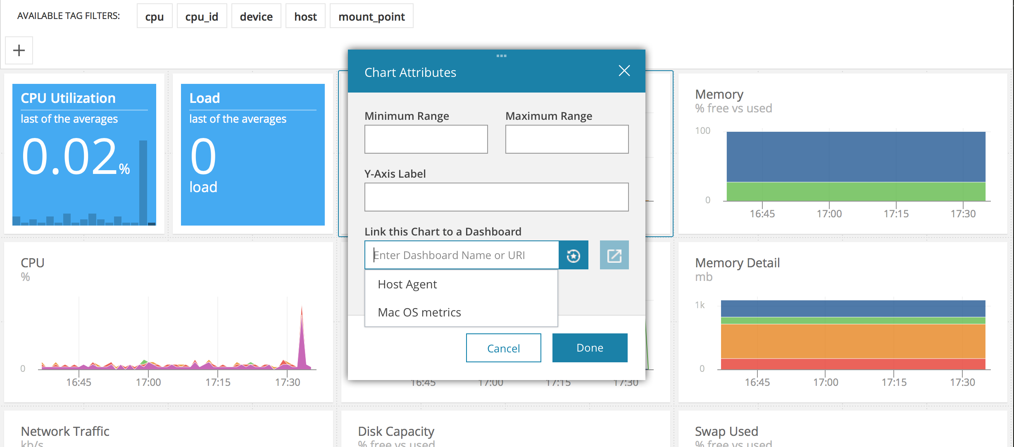Choose Mac OS metrics from the suggestion list

(419, 312)
